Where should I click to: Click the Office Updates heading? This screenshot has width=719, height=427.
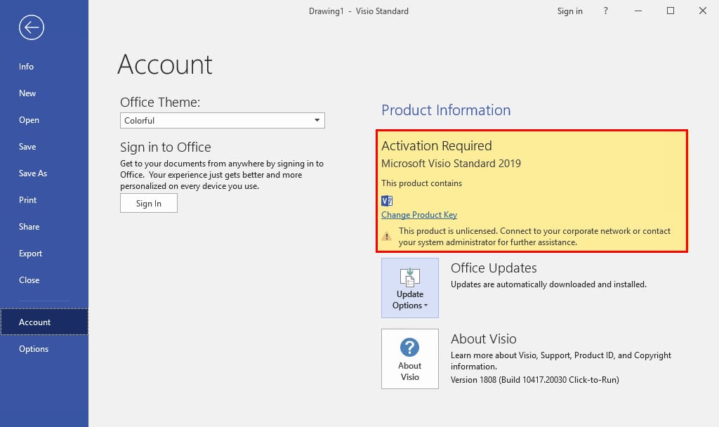tap(494, 268)
